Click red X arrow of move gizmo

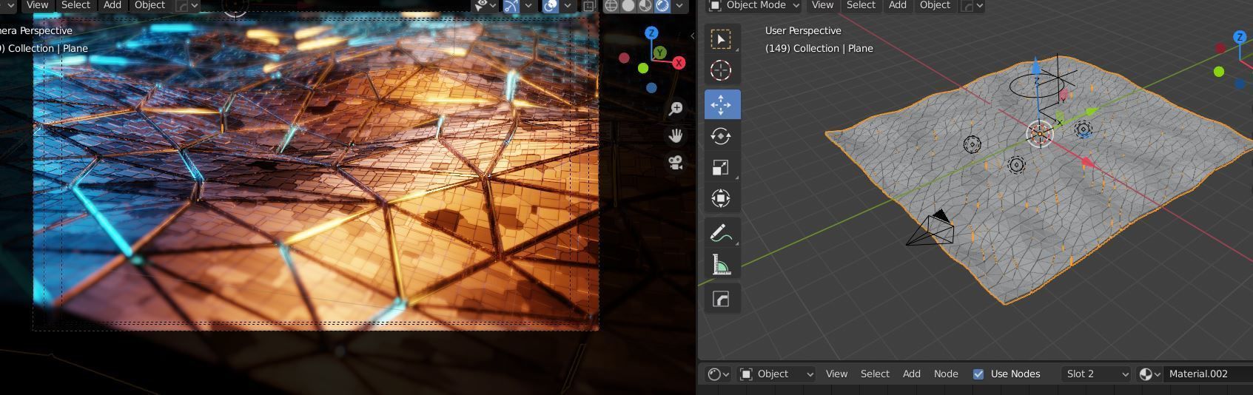[1087, 162]
